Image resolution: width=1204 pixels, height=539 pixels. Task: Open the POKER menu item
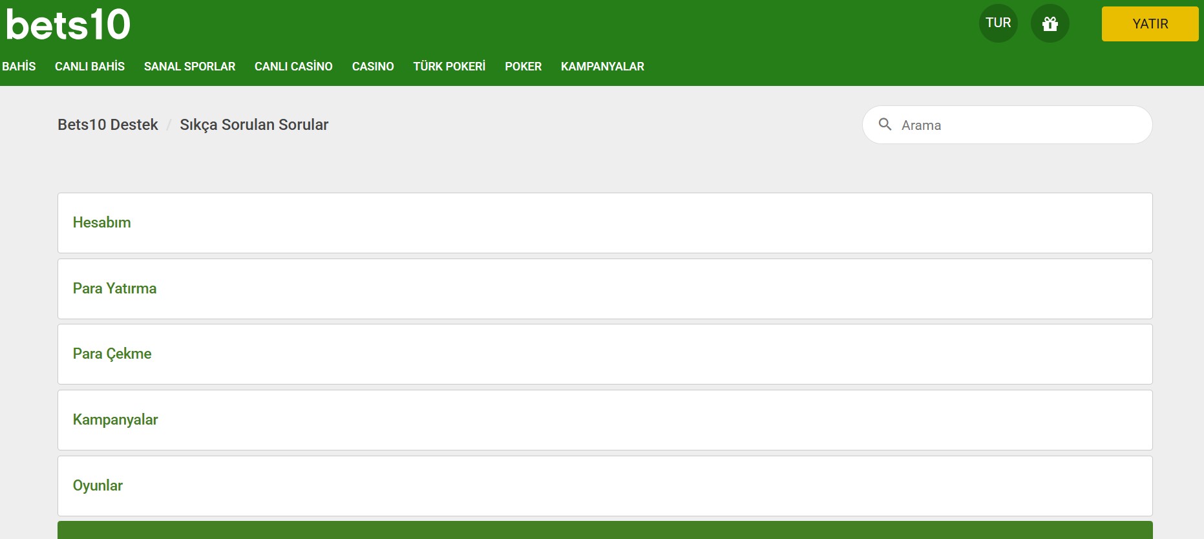coord(523,67)
